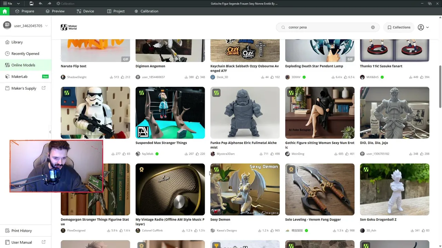The image size is (442, 248).
Task: Click the Library cube icon
Action: 8,42
